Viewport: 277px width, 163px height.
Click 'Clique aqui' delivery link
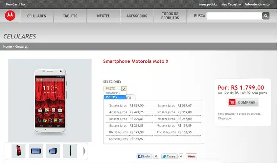click(224, 119)
